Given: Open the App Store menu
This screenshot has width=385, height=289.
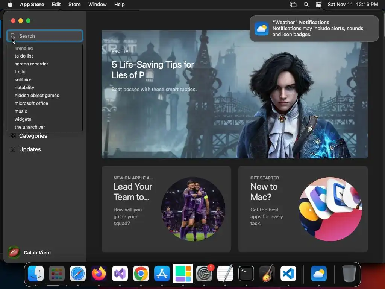Looking at the screenshot, I should tap(32, 5).
